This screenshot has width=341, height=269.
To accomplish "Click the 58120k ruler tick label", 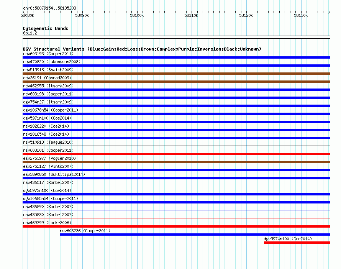I will pyautogui.click(x=246, y=15).
